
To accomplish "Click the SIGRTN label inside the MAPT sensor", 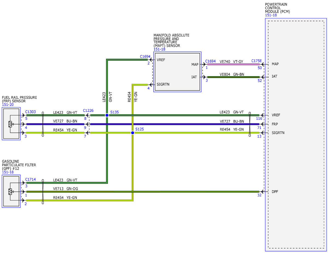I will point(163,84).
